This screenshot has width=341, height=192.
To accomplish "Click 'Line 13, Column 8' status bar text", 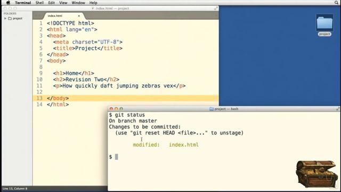I will pyautogui.click(x=15, y=188).
